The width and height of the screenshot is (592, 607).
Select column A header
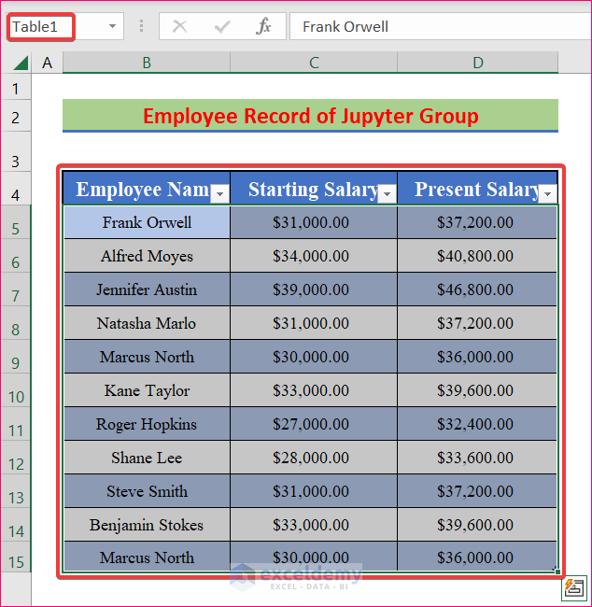pyautogui.click(x=48, y=63)
